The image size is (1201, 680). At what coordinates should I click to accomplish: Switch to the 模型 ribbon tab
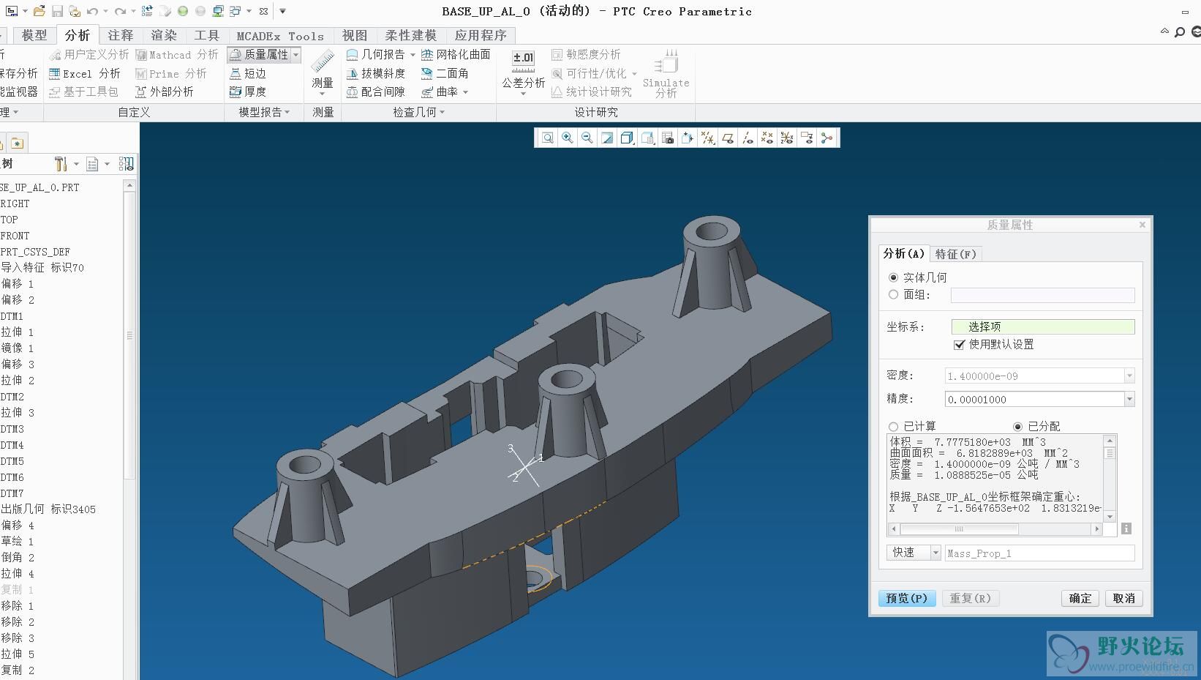pyautogui.click(x=34, y=35)
